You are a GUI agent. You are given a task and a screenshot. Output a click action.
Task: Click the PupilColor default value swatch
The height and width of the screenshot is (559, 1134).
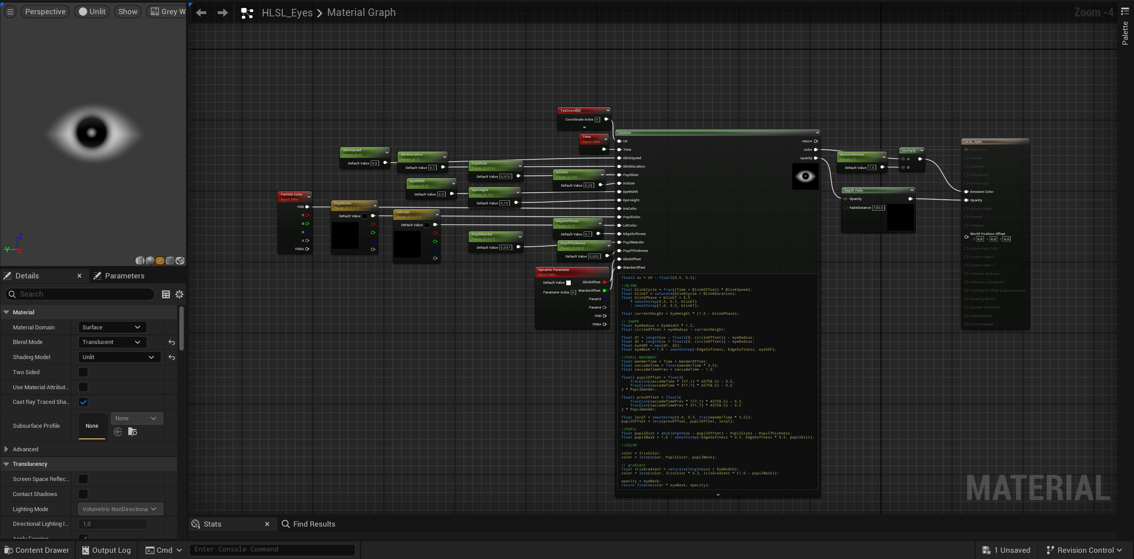click(365, 216)
